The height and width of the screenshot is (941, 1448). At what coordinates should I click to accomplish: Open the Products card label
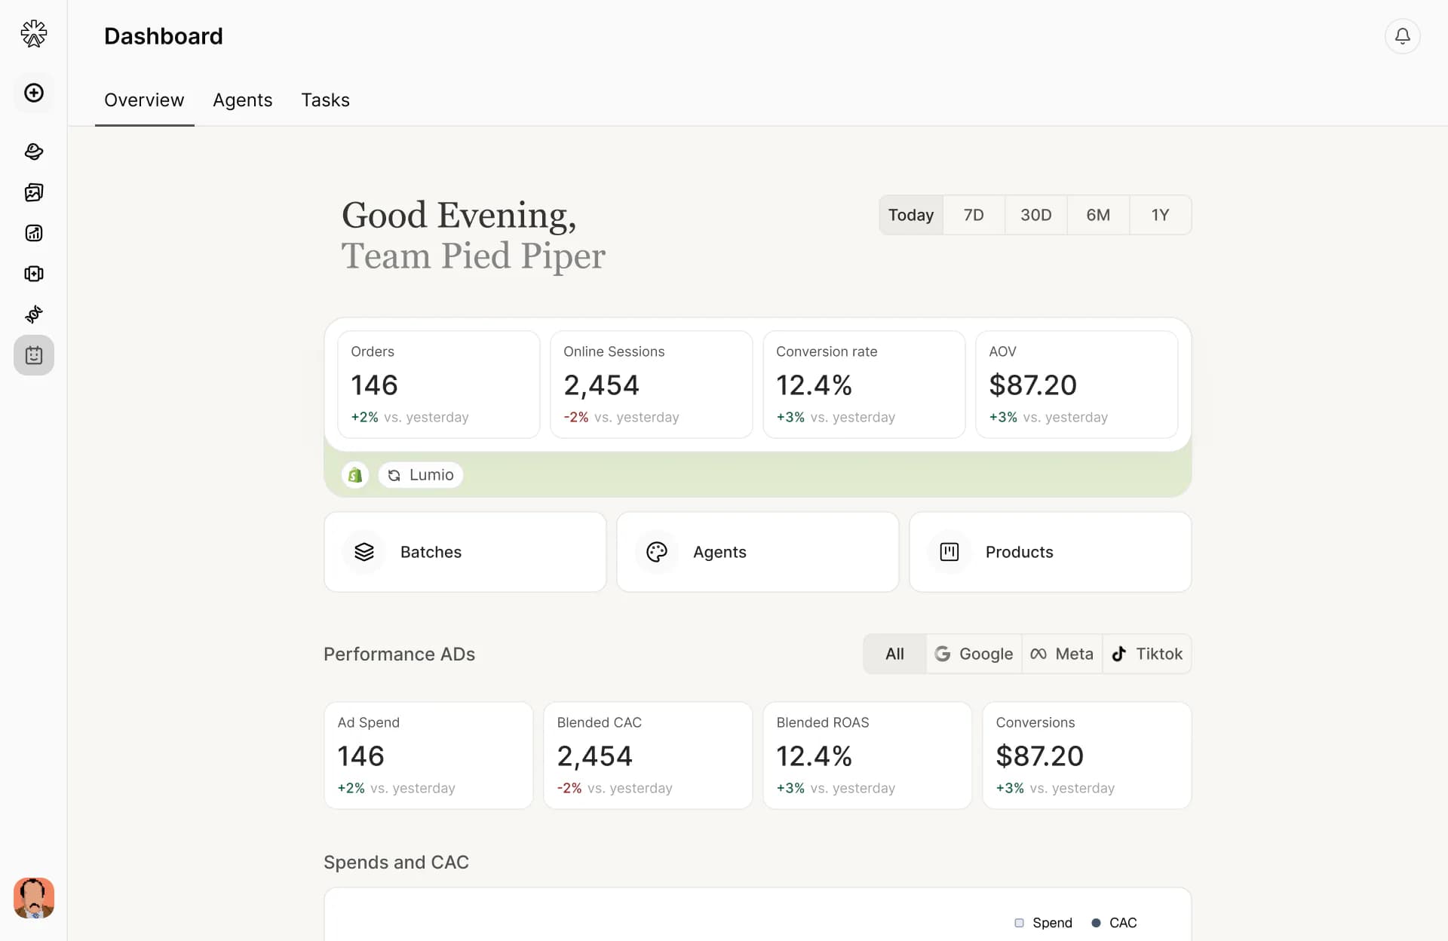(x=1019, y=552)
